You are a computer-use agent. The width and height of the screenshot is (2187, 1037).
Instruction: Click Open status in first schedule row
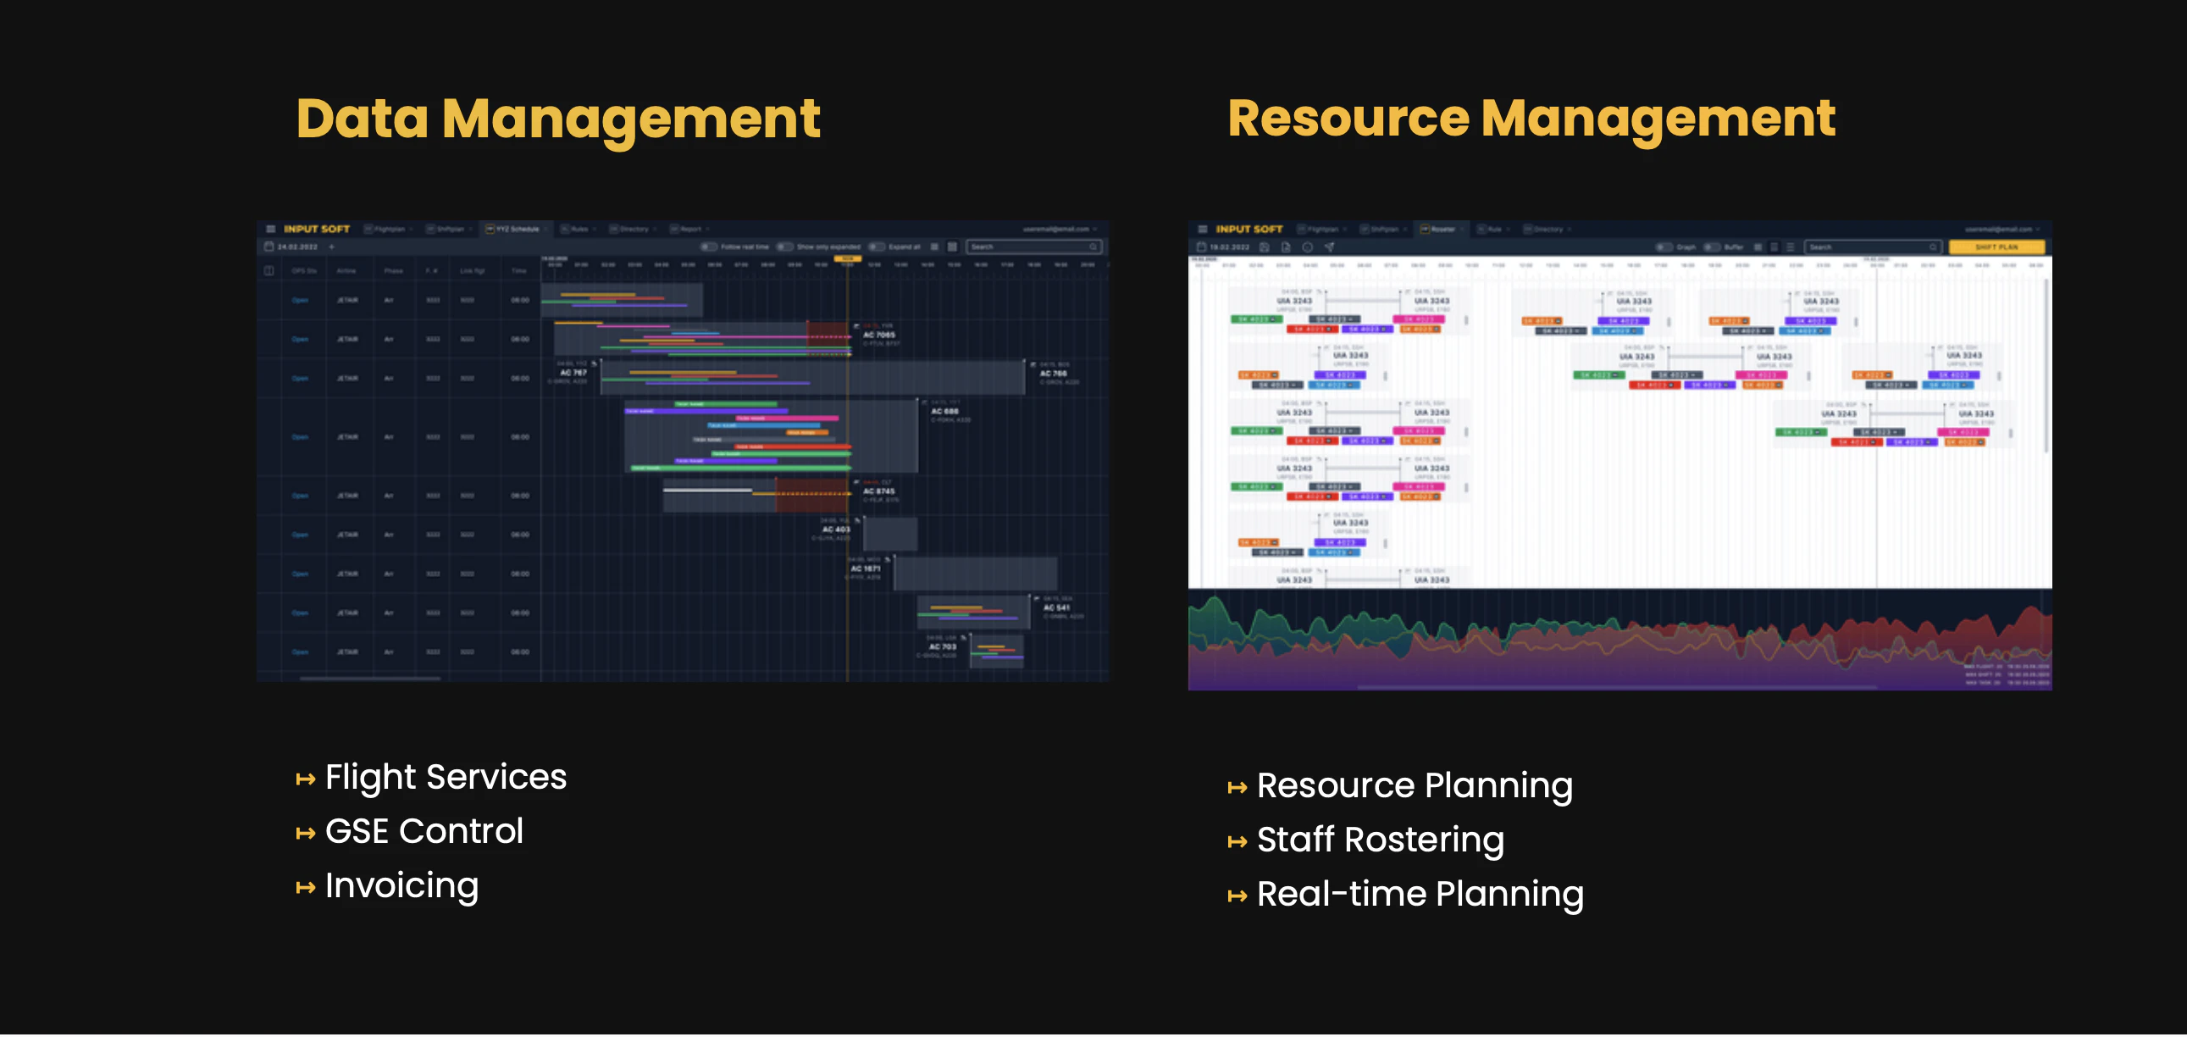coord(300,301)
